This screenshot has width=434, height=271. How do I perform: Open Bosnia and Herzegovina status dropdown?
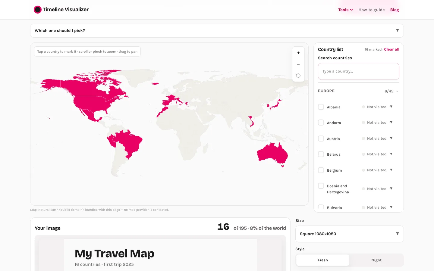377,189
